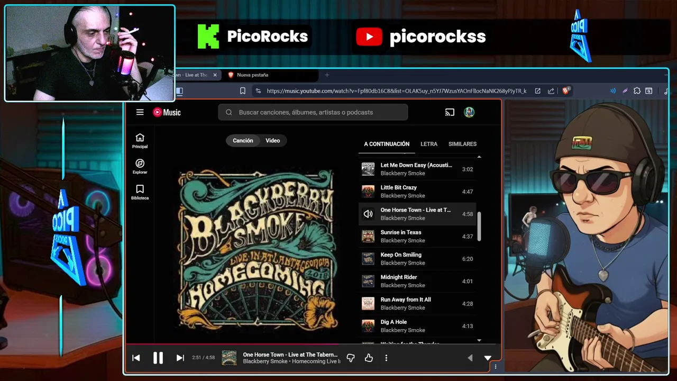Viewport: 677px width, 381px height.
Task: Open a new browser tab with plus
Action: (x=327, y=75)
